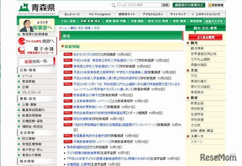Screen dimensions: 242x166
Task: Open 各種試験・資格 in the left sidebar
Action: pyautogui.click(x=33, y=121)
